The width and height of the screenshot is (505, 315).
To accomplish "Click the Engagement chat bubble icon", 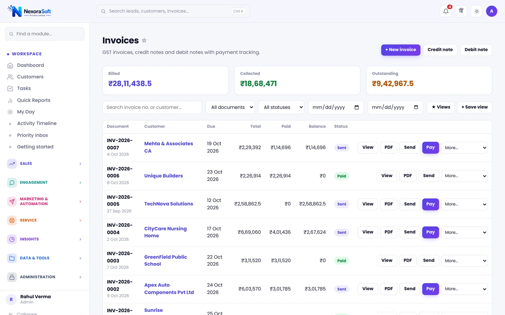I will click(x=12, y=183).
